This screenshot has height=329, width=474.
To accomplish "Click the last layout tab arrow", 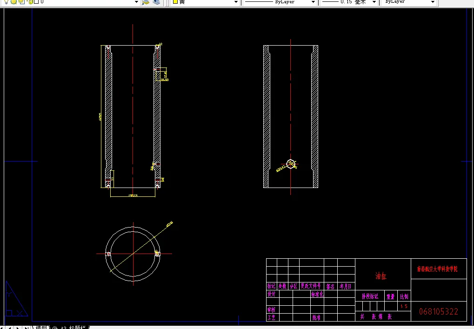I will tap(27, 328).
